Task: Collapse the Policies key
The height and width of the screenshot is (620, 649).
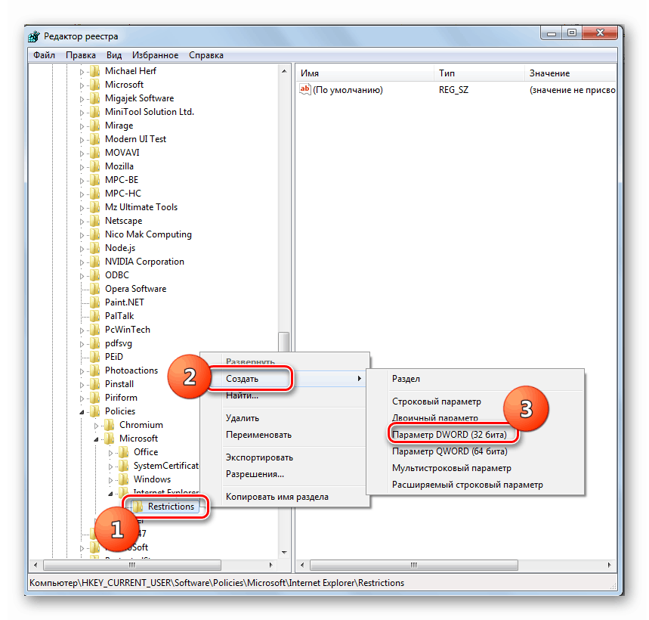Action: 82,412
